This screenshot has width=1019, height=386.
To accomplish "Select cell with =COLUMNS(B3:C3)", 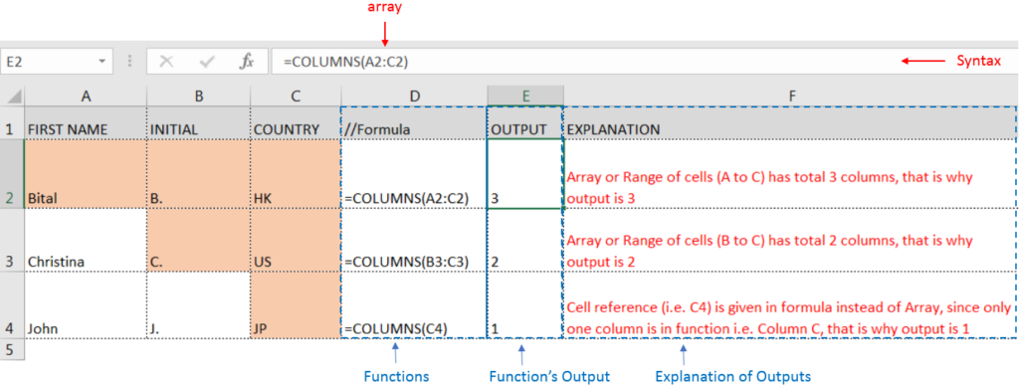I will pyautogui.click(x=415, y=241).
